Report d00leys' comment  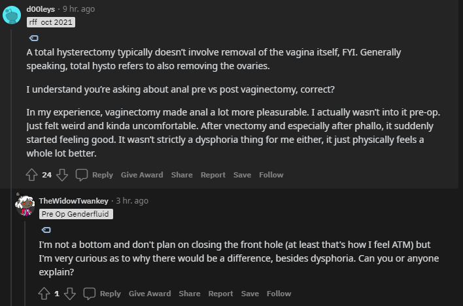[213, 175]
